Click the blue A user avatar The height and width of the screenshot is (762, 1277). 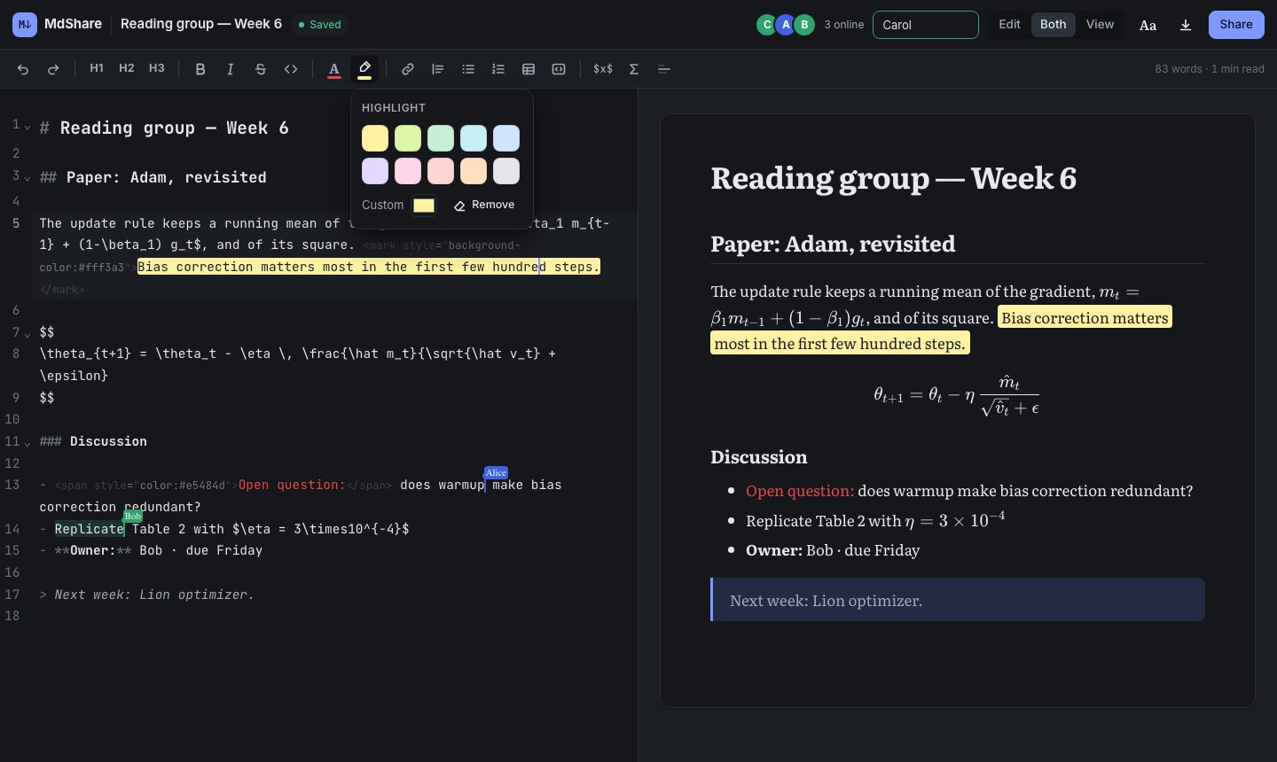tap(786, 25)
